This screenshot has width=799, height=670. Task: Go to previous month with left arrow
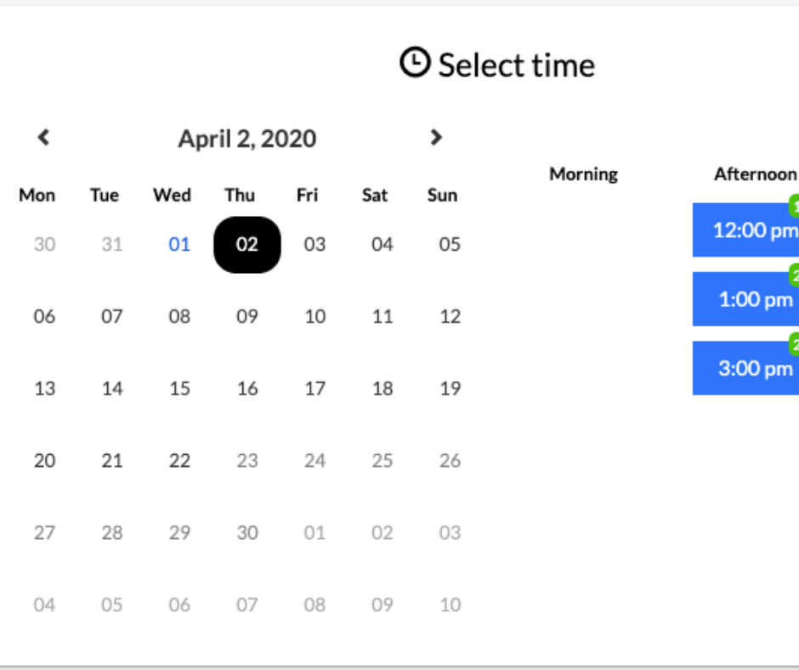coord(44,137)
